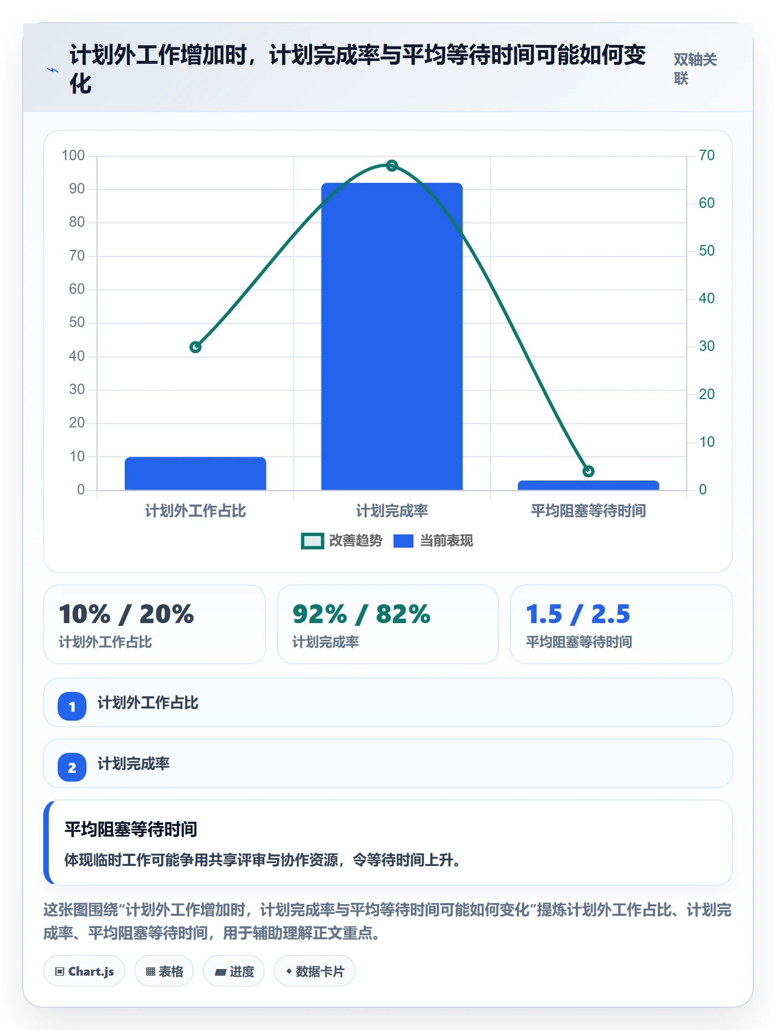776x1030 pixels.
Task: Click the 双轴关联 badge in the header
Action: point(695,69)
